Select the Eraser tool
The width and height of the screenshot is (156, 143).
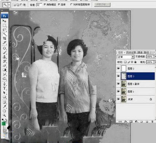(x=4, y=65)
